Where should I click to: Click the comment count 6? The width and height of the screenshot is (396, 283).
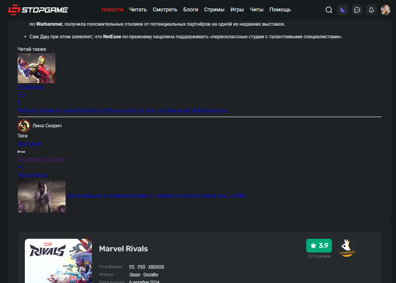pos(19,102)
